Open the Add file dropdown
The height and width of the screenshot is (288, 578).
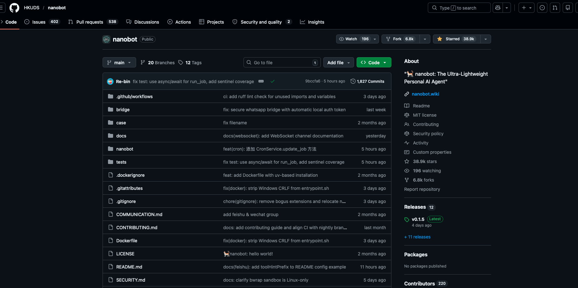coord(339,63)
